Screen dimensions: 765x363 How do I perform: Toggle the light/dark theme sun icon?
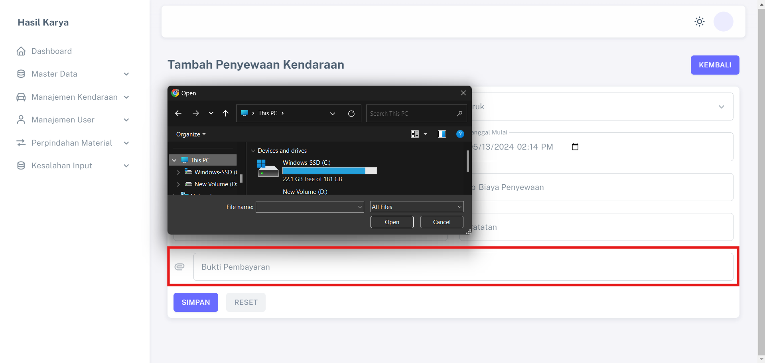click(x=699, y=22)
